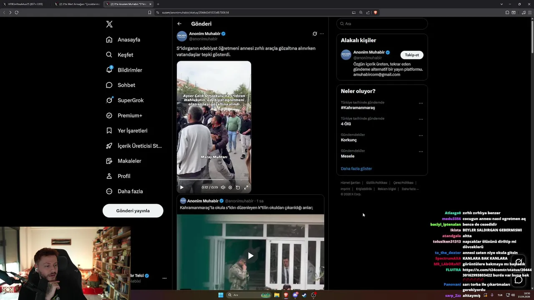Image resolution: width=534 pixels, height=300 pixels.
Task: Open options for Korkunç trend
Action: click(x=421, y=135)
